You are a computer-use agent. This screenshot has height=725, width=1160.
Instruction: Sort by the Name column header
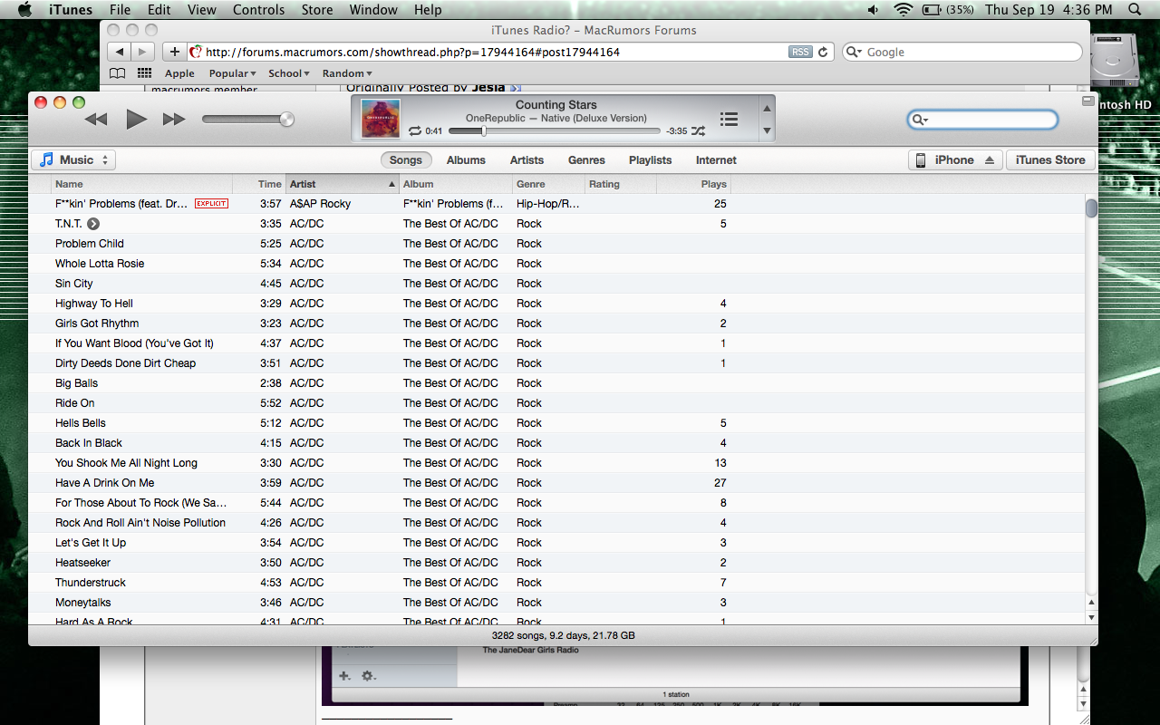(142, 184)
